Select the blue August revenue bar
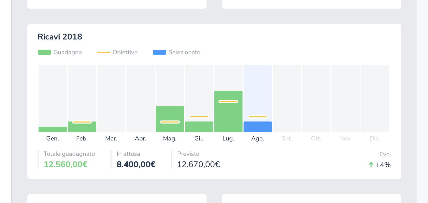428x203 pixels. pyautogui.click(x=257, y=127)
